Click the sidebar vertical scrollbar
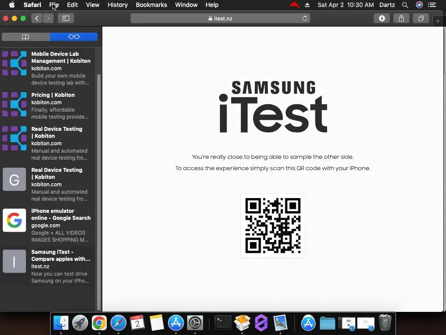This screenshot has width=446, height=335. [x=99, y=192]
